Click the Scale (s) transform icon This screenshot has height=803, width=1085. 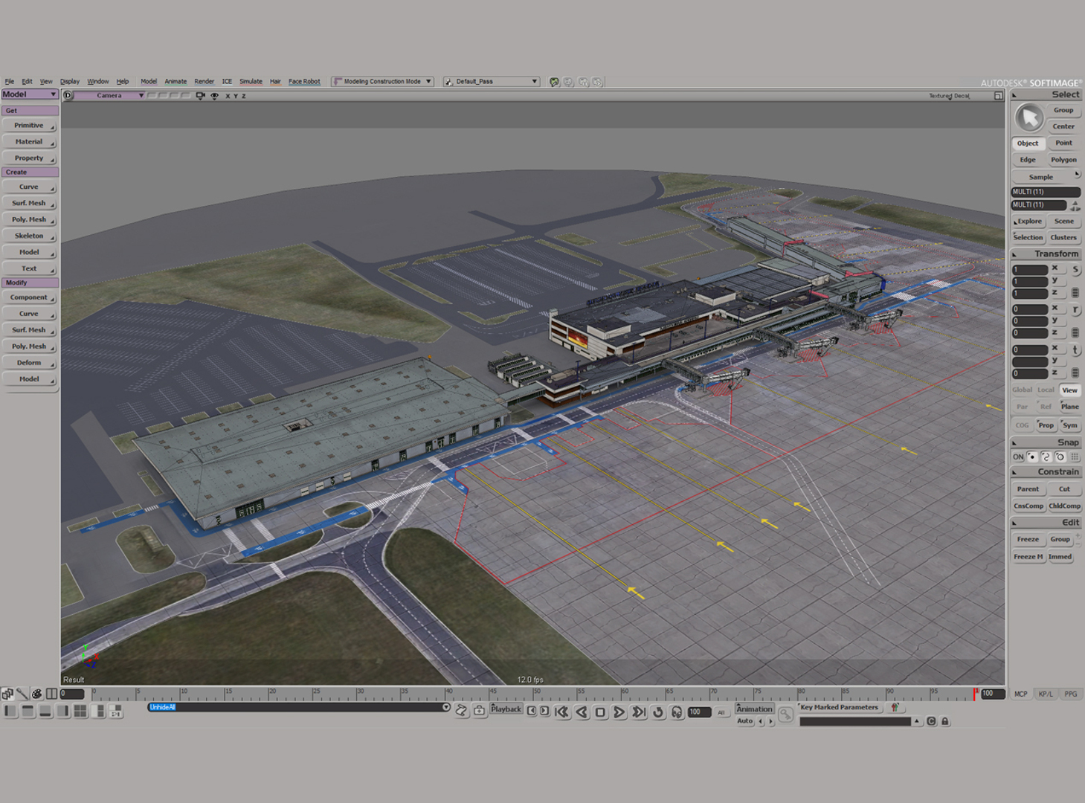1075,270
